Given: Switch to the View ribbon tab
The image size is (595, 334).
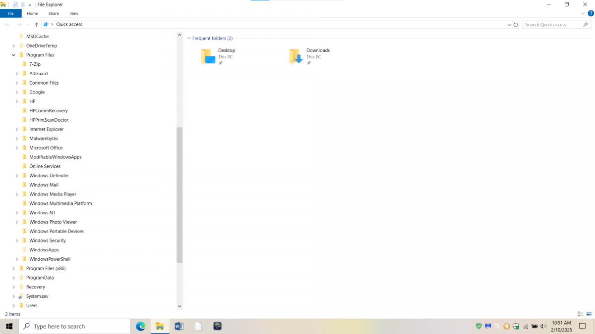Looking at the screenshot, I should [x=74, y=13].
